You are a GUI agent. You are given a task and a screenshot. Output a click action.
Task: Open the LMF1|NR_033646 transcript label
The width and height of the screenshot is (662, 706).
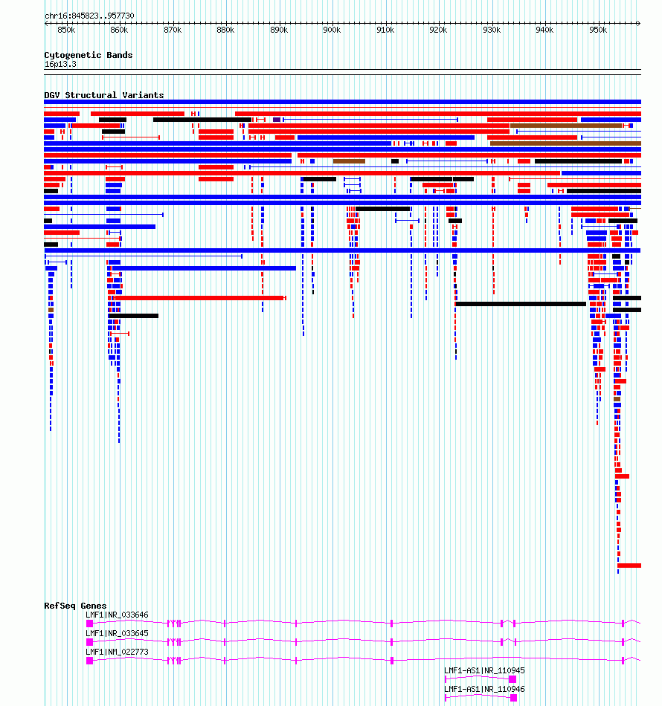pyautogui.click(x=117, y=615)
